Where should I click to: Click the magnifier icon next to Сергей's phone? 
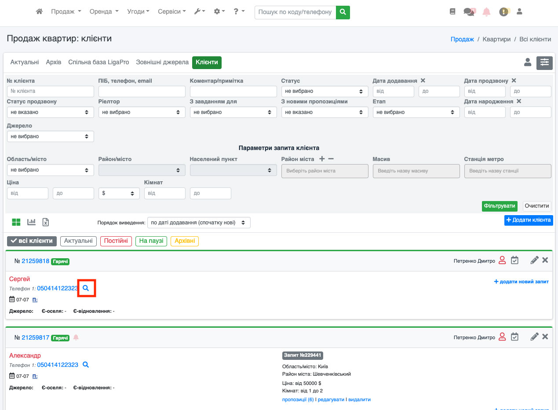click(86, 288)
